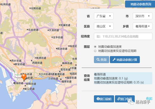
Task: Click the 沙河街道 label on the map
Action: [x=46, y=74]
